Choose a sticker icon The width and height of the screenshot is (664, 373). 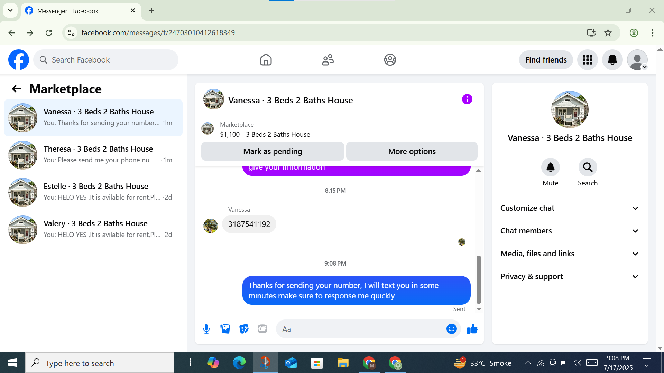[x=244, y=329]
